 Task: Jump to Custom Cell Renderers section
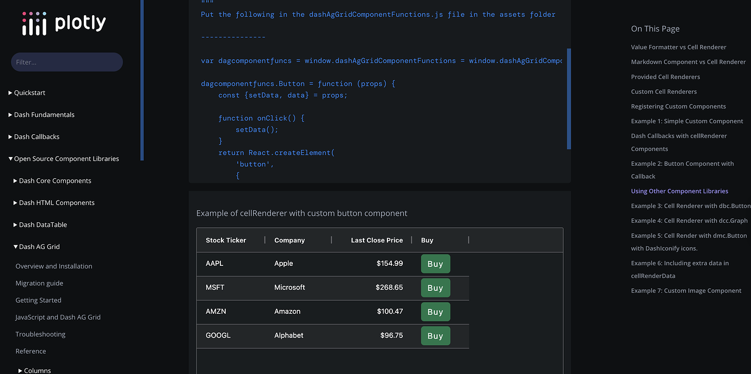coord(664,91)
